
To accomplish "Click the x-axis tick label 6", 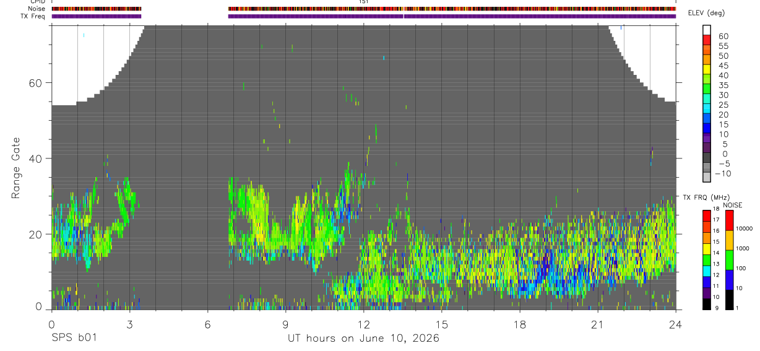I will point(207,324).
